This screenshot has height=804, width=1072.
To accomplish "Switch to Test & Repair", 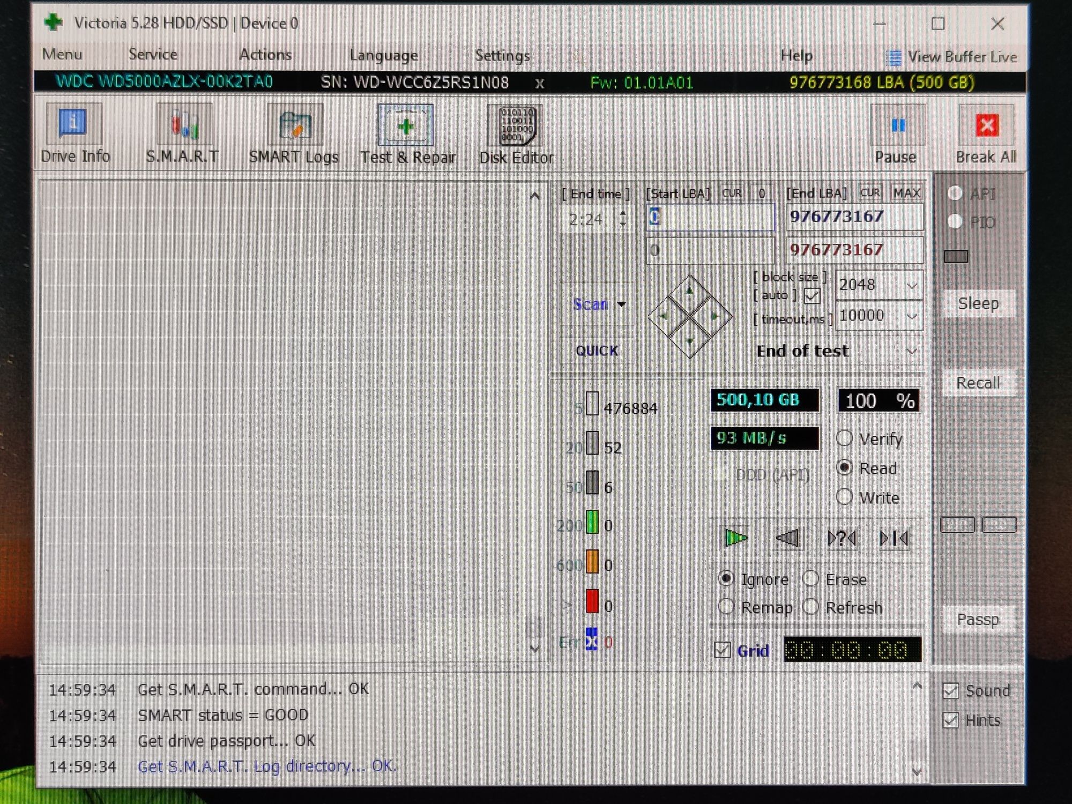I will pos(405,124).
